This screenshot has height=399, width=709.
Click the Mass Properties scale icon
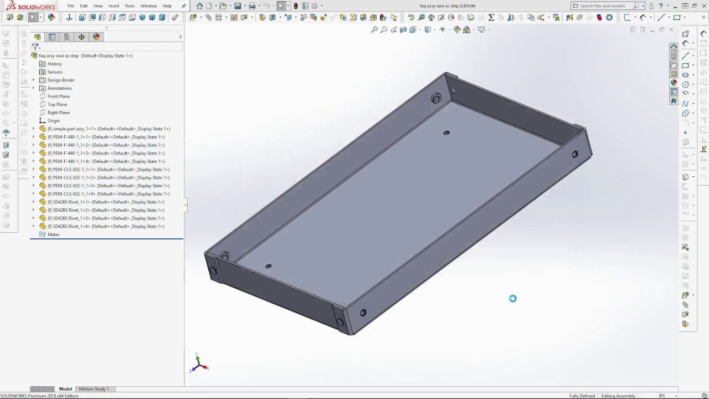coord(431,17)
